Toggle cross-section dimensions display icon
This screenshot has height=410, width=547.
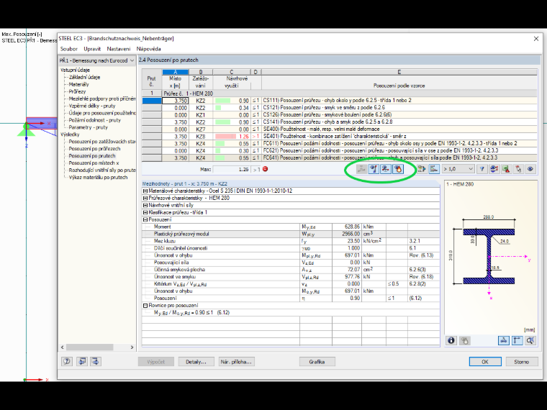click(x=503, y=340)
